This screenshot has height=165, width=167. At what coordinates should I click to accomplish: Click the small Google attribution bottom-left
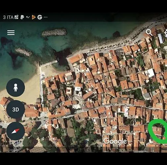tap(13, 150)
